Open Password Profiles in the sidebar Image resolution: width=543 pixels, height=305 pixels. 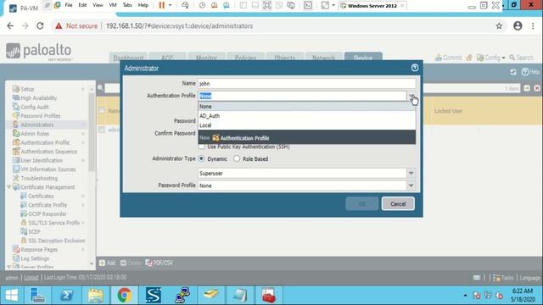(x=41, y=116)
